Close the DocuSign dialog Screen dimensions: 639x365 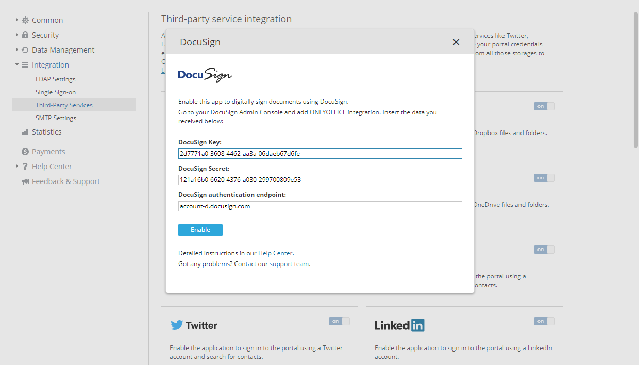point(456,42)
